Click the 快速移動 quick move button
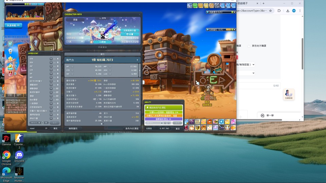The width and height of the screenshot is (326, 183). (13, 25)
